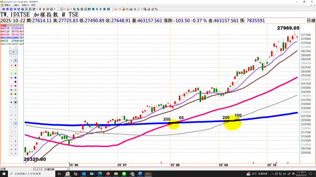Click the zoom out magnifier icon
The image size is (316, 177).
(x=78, y=9)
